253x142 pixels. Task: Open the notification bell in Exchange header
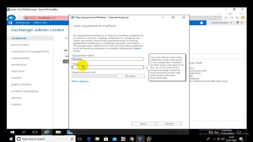point(202,23)
